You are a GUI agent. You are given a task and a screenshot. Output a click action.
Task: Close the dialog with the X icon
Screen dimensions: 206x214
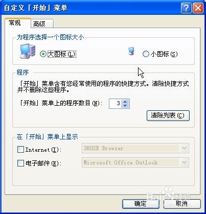click(198, 8)
